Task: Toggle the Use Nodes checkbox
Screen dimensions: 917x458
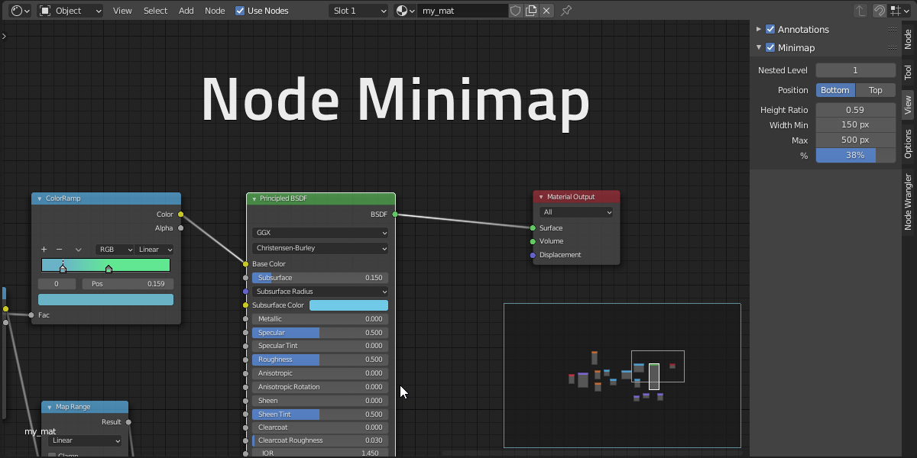Action: 240,11
